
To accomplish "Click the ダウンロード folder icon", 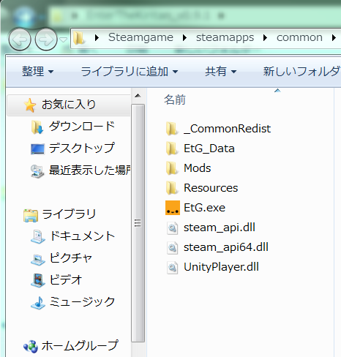I will pos(37,127).
